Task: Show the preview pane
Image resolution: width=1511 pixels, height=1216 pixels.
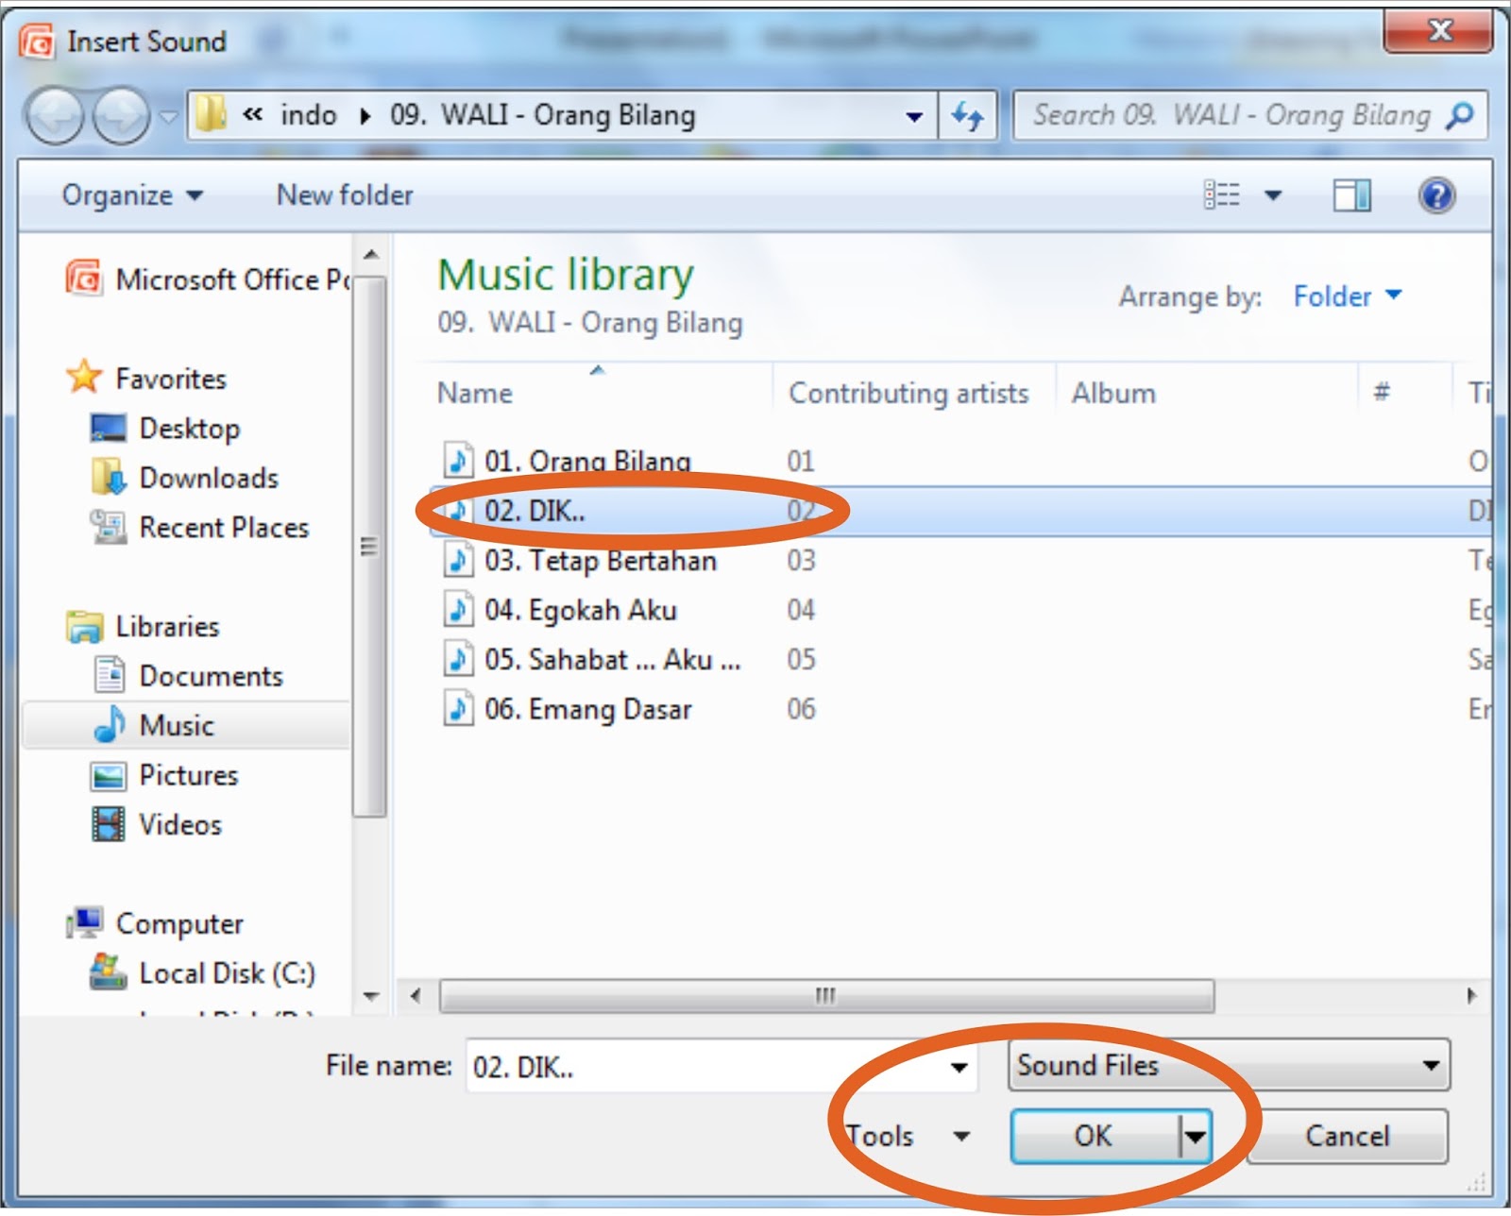Action: click(1352, 194)
